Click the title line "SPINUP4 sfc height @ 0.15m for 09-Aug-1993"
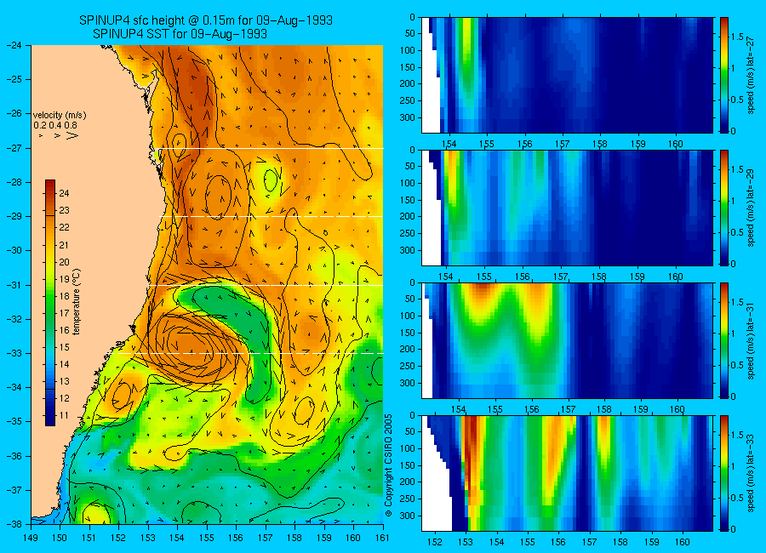The image size is (766, 553). tap(206, 20)
